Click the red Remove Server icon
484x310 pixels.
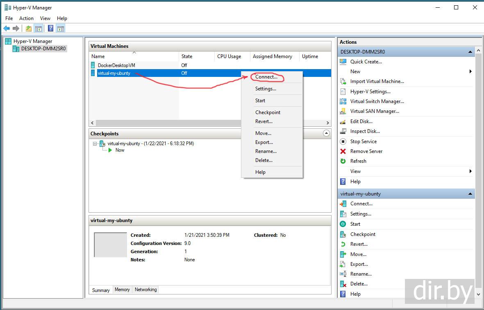[343, 151]
